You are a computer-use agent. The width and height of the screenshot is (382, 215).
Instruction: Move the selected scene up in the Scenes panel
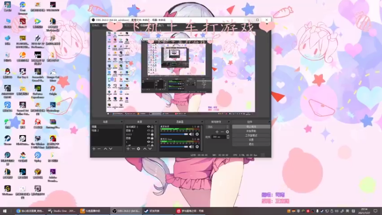[105, 149]
